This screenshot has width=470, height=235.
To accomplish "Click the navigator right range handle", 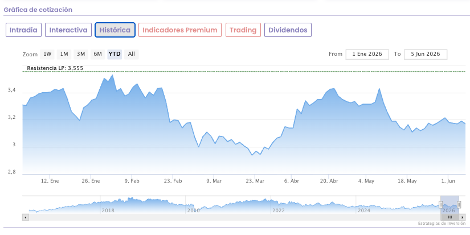I will pyautogui.click(x=459, y=205).
